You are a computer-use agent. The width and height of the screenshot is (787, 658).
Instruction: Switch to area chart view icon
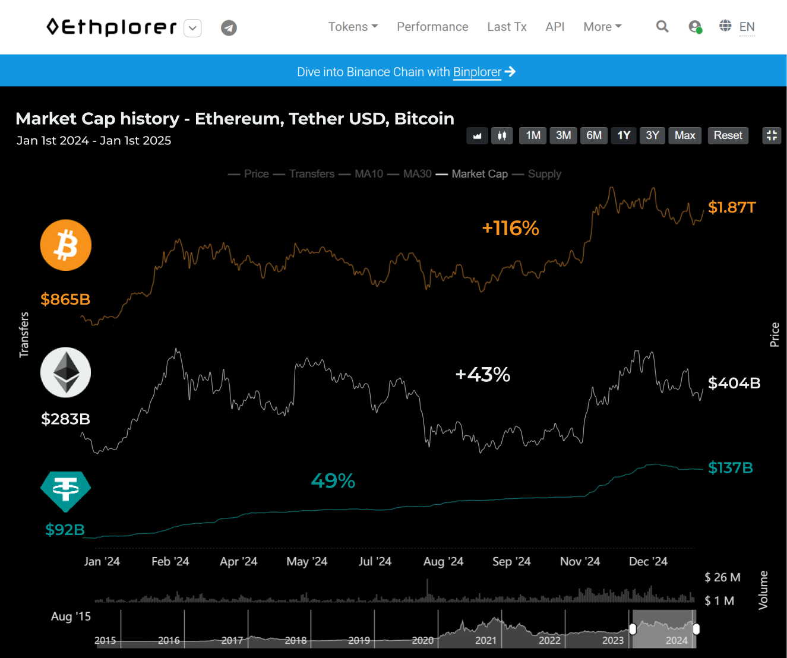coord(477,135)
